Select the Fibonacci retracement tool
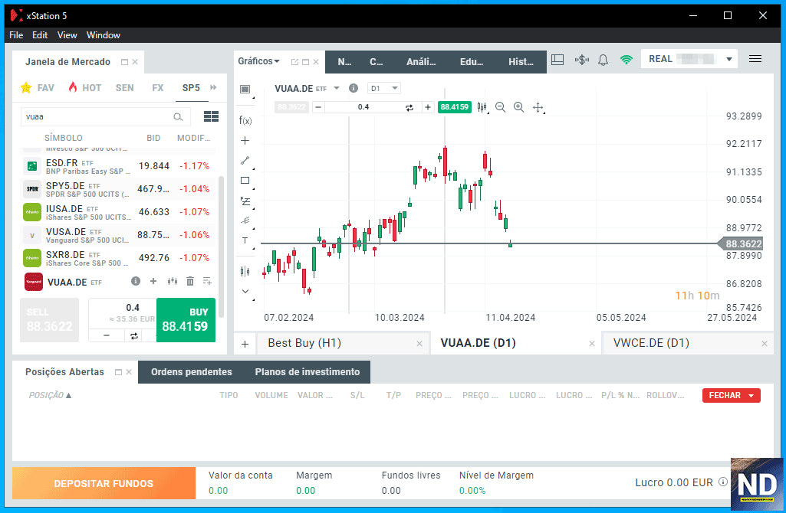 pyautogui.click(x=245, y=201)
